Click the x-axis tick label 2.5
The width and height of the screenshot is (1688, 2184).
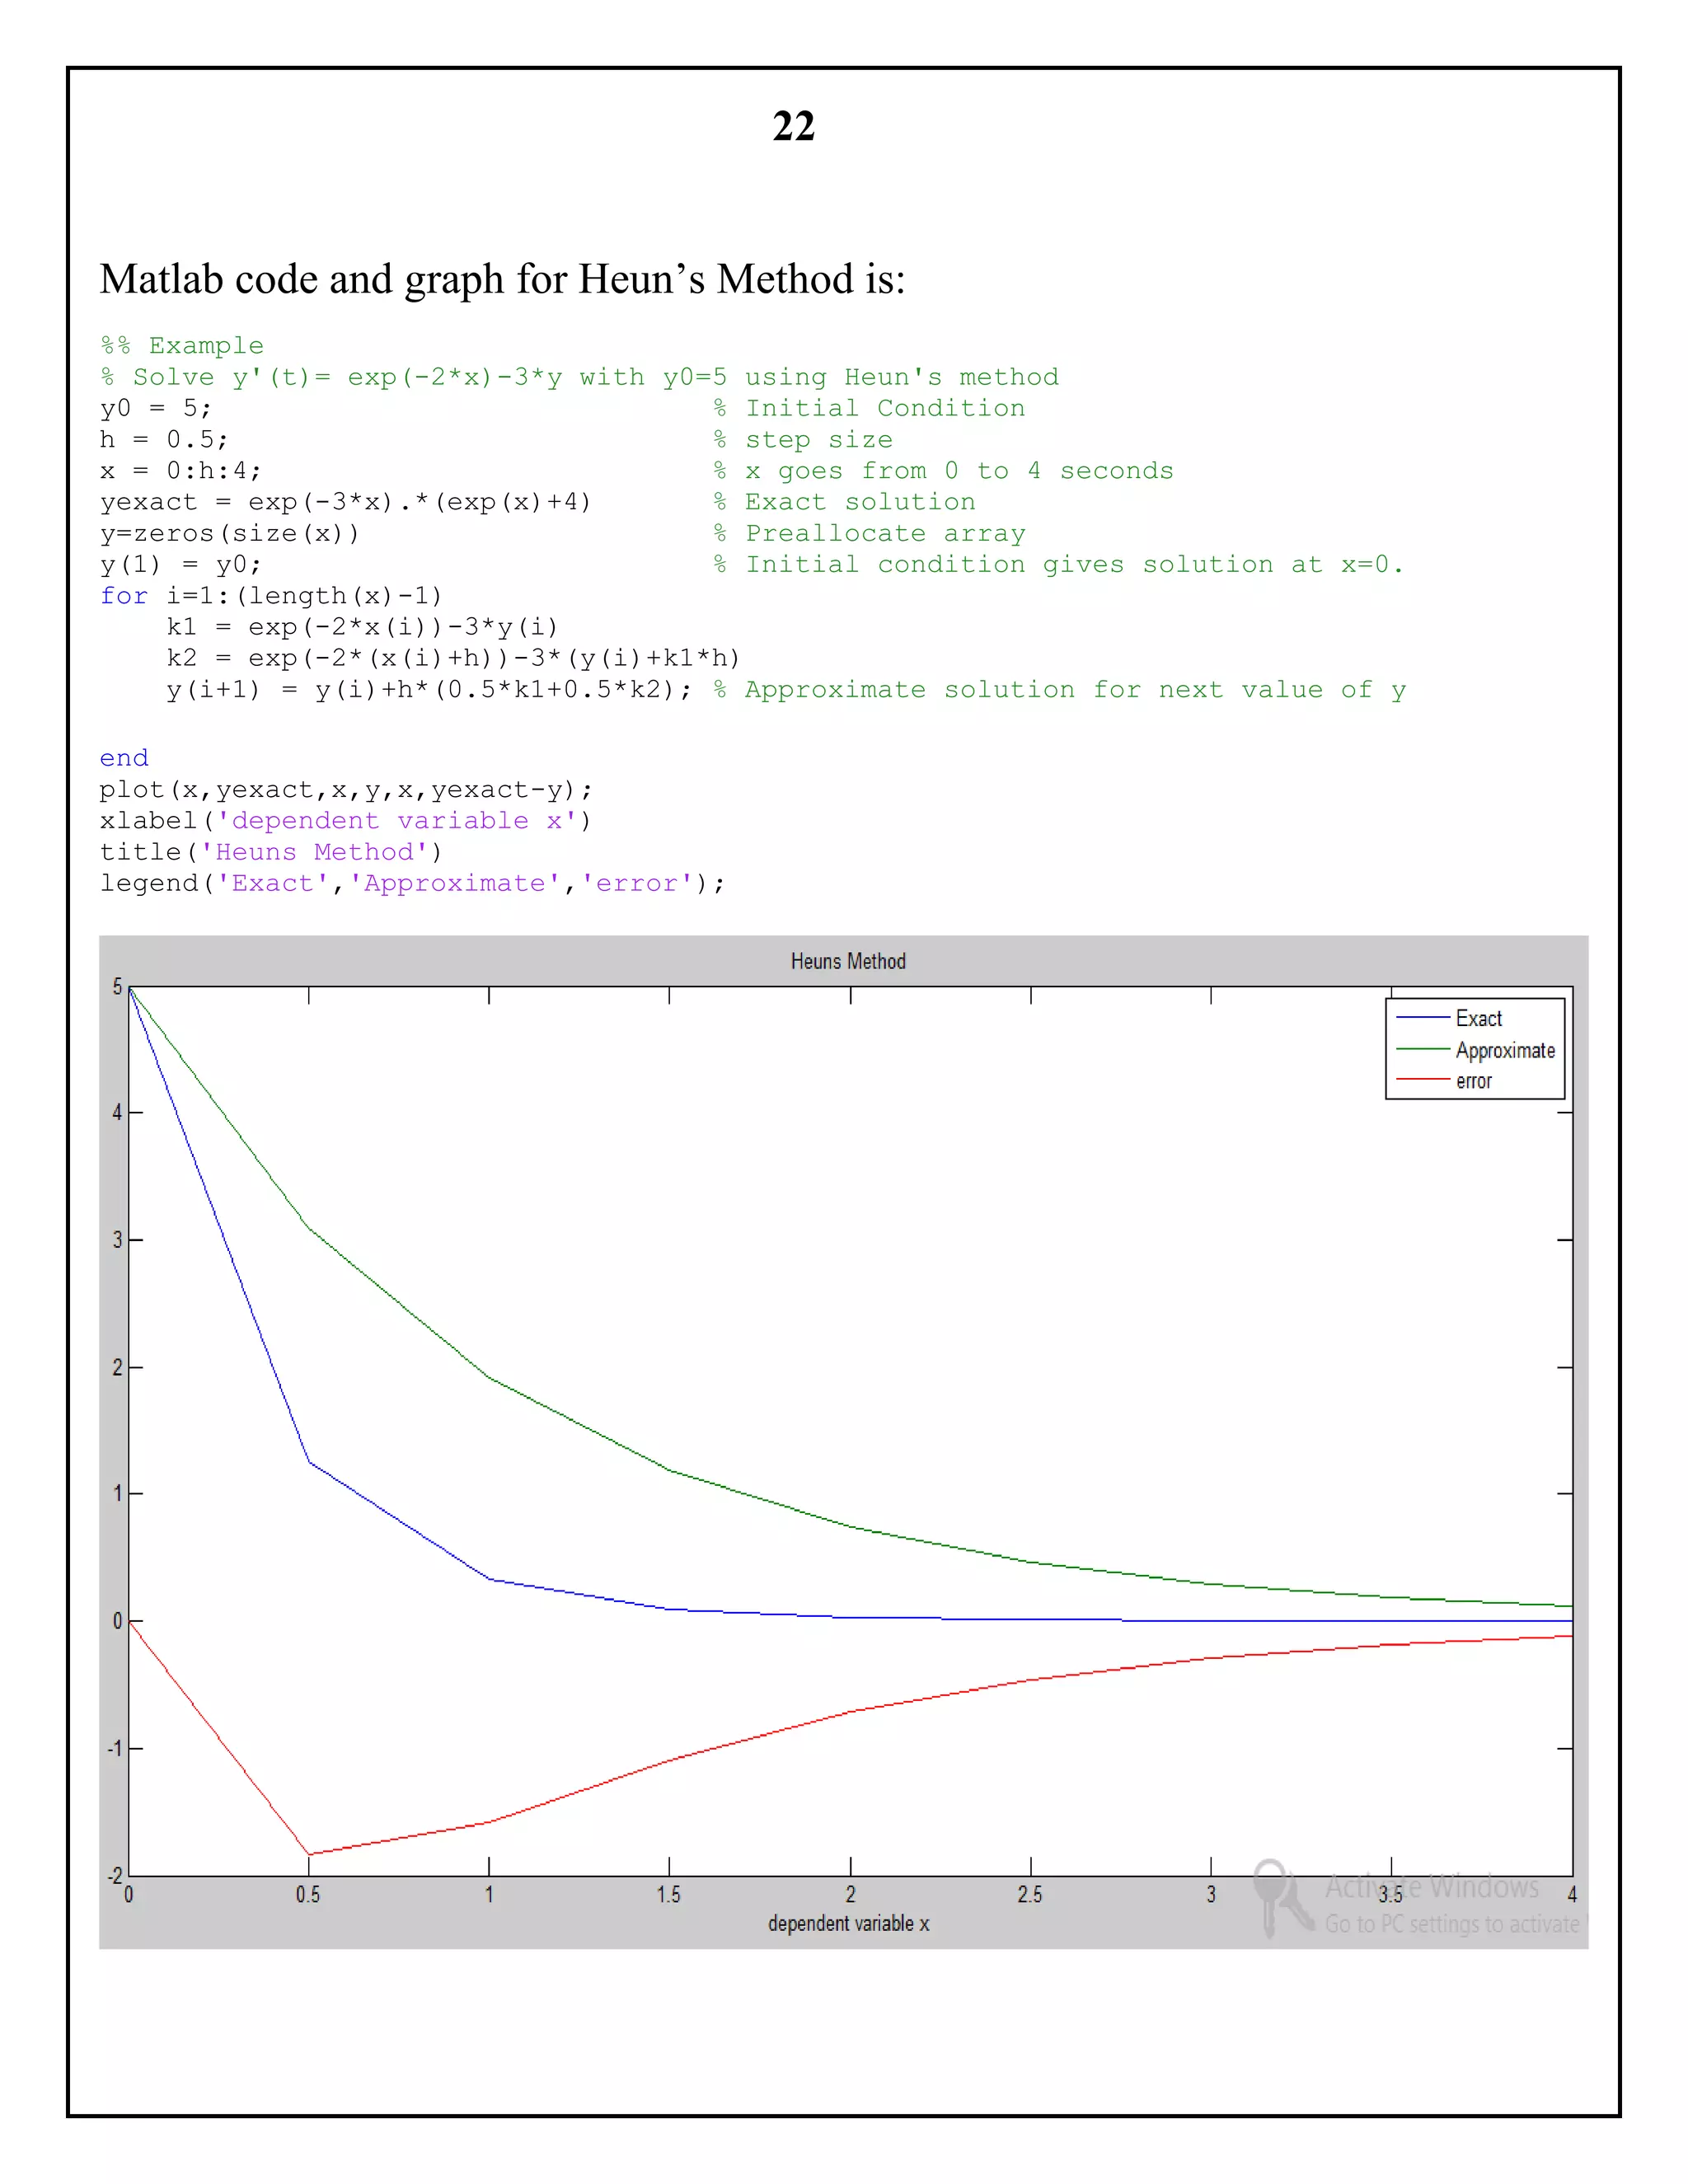click(x=1030, y=1894)
